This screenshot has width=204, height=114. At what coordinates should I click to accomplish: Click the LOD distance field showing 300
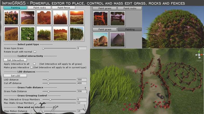point(82,80)
